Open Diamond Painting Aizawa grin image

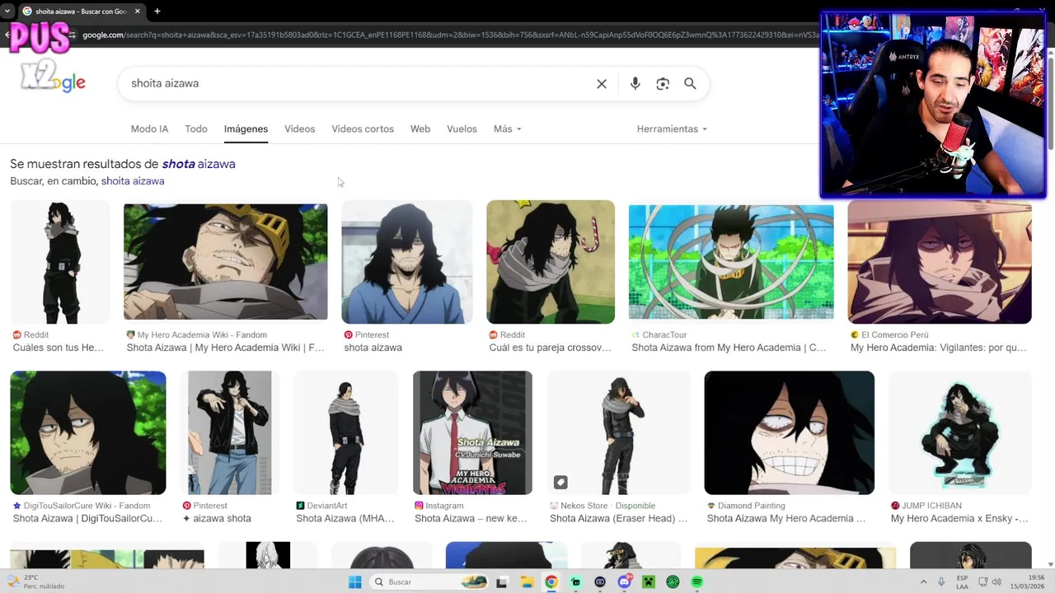click(x=790, y=432)
